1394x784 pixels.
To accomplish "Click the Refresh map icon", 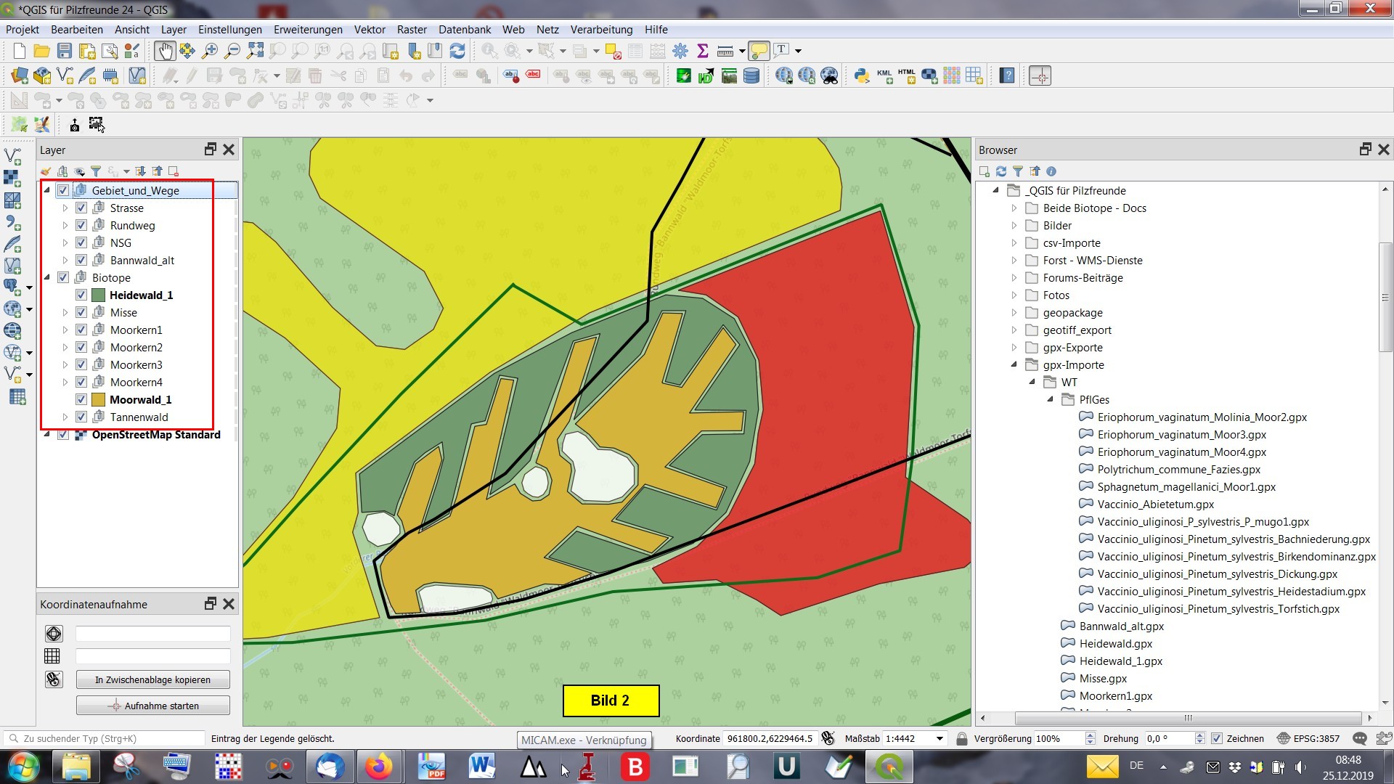I will pos(457,51).
